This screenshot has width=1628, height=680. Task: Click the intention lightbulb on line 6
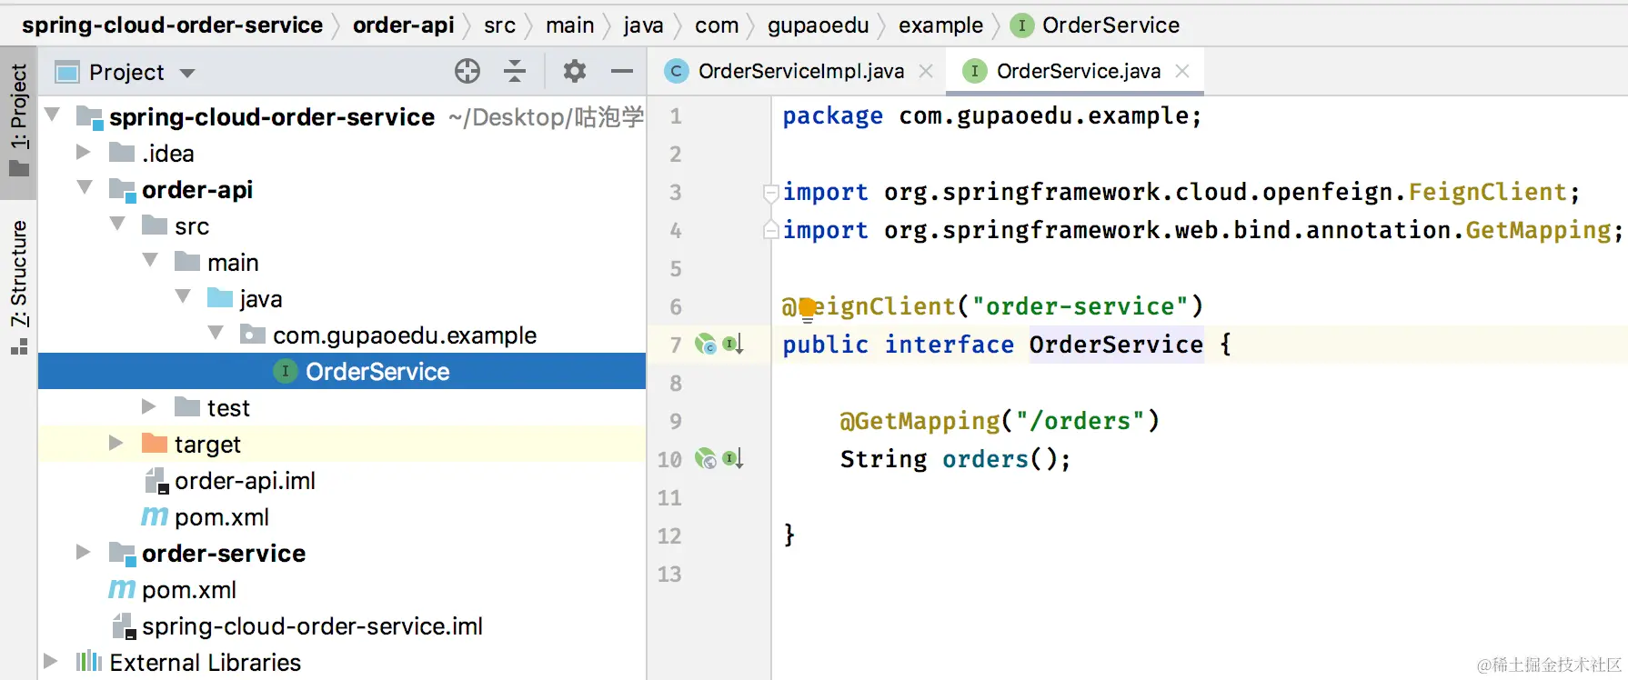807,309
